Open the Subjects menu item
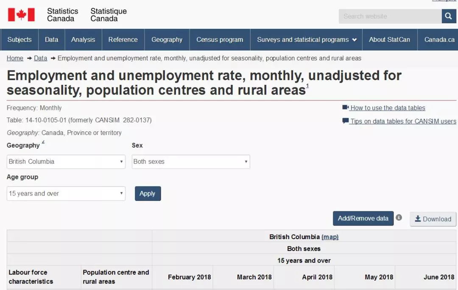The width and height of the screenshot is (458, 290). 20,40
